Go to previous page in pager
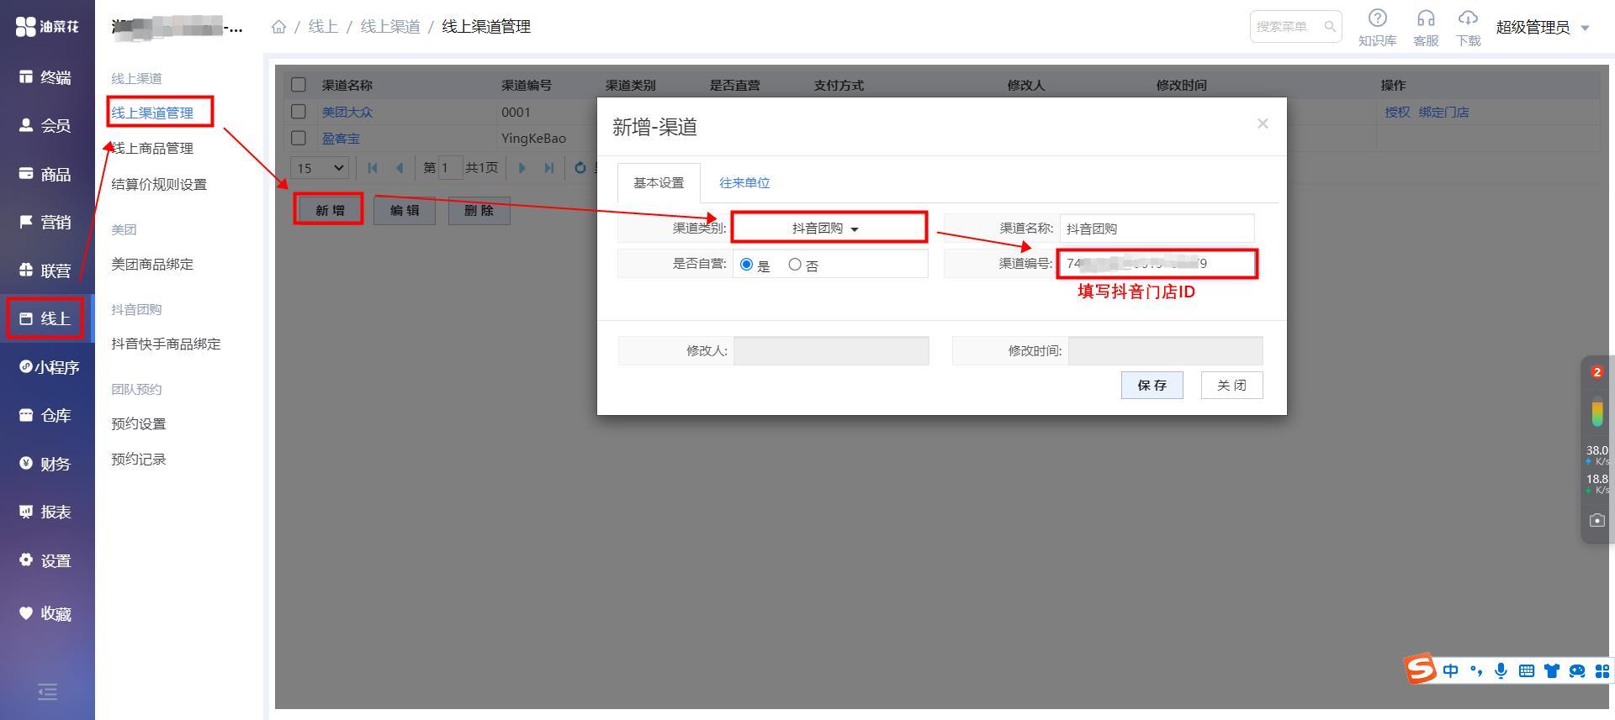 [400, 168]
